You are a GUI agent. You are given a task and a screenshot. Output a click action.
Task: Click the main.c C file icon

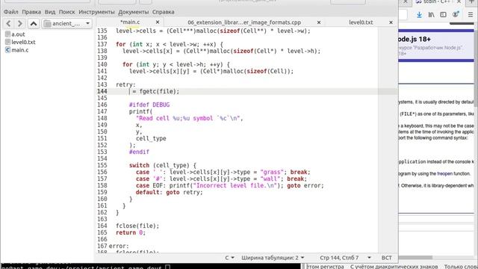[x=8, y=50]
